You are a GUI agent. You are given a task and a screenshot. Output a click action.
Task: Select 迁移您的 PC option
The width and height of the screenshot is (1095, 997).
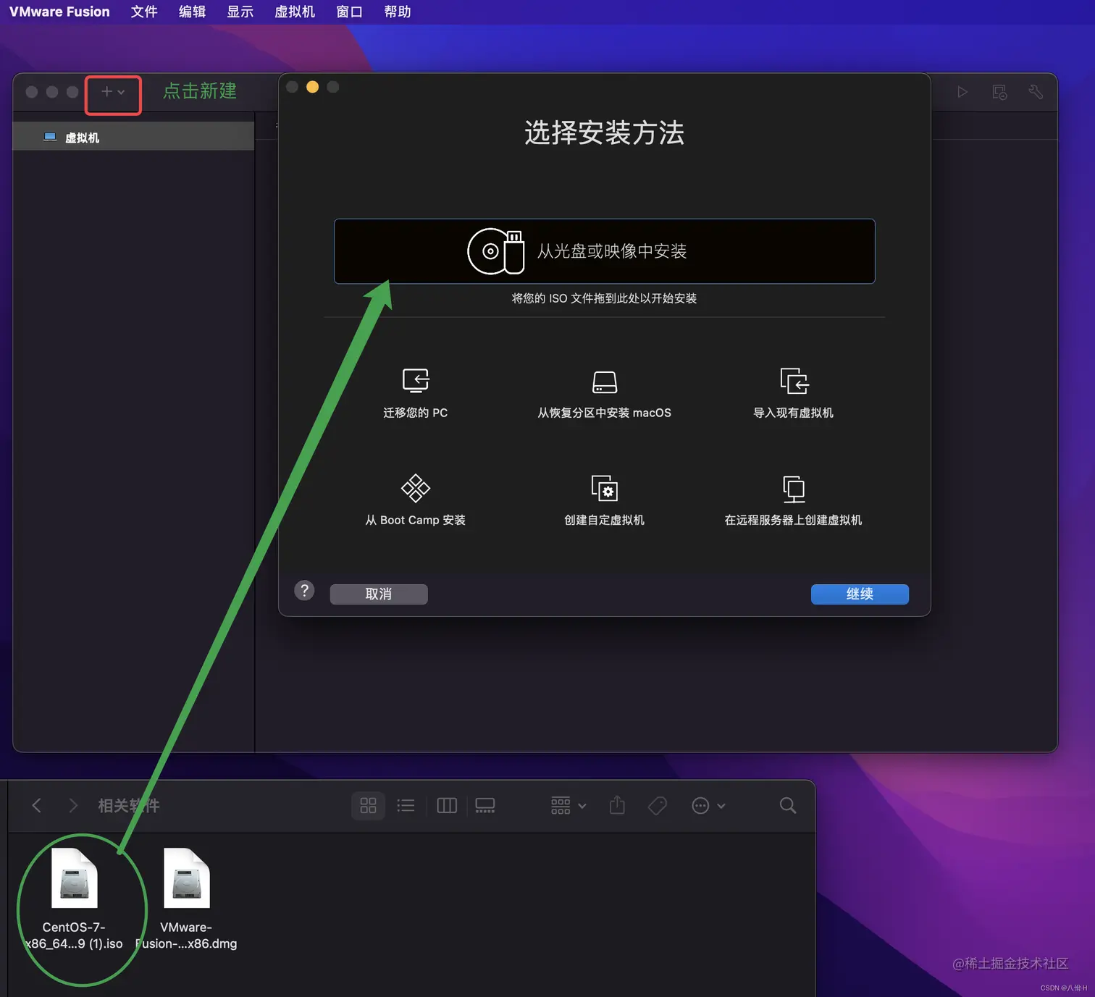(x=415, y=393)
